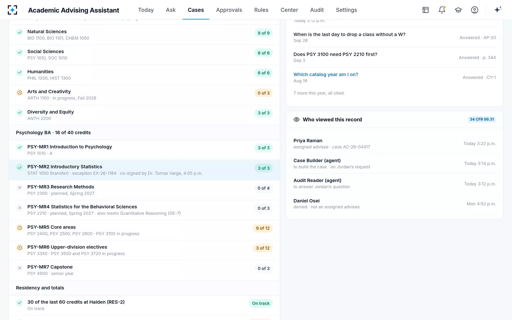
Task: Go to the Approvals tab
Action: [229, 10]
